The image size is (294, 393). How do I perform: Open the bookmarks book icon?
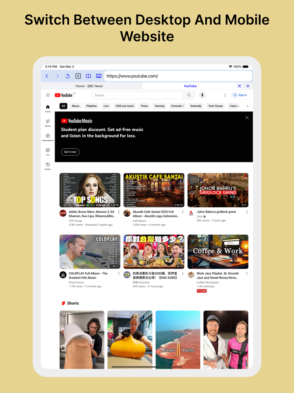click(x=88, y=76)
